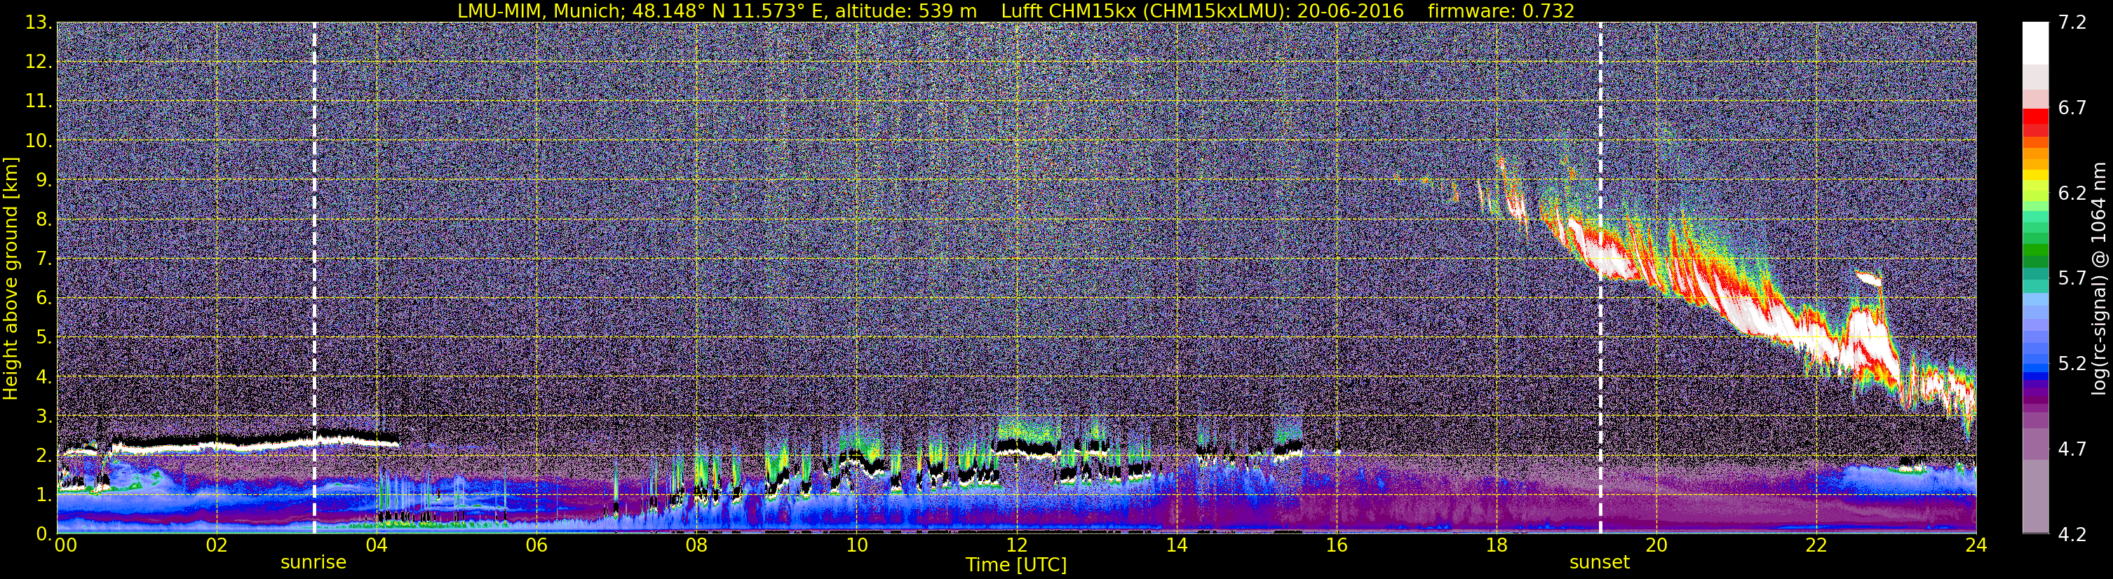Click the time axis tick '20'
Viewport: 2113px width, 579px height.
[1656, 546]
